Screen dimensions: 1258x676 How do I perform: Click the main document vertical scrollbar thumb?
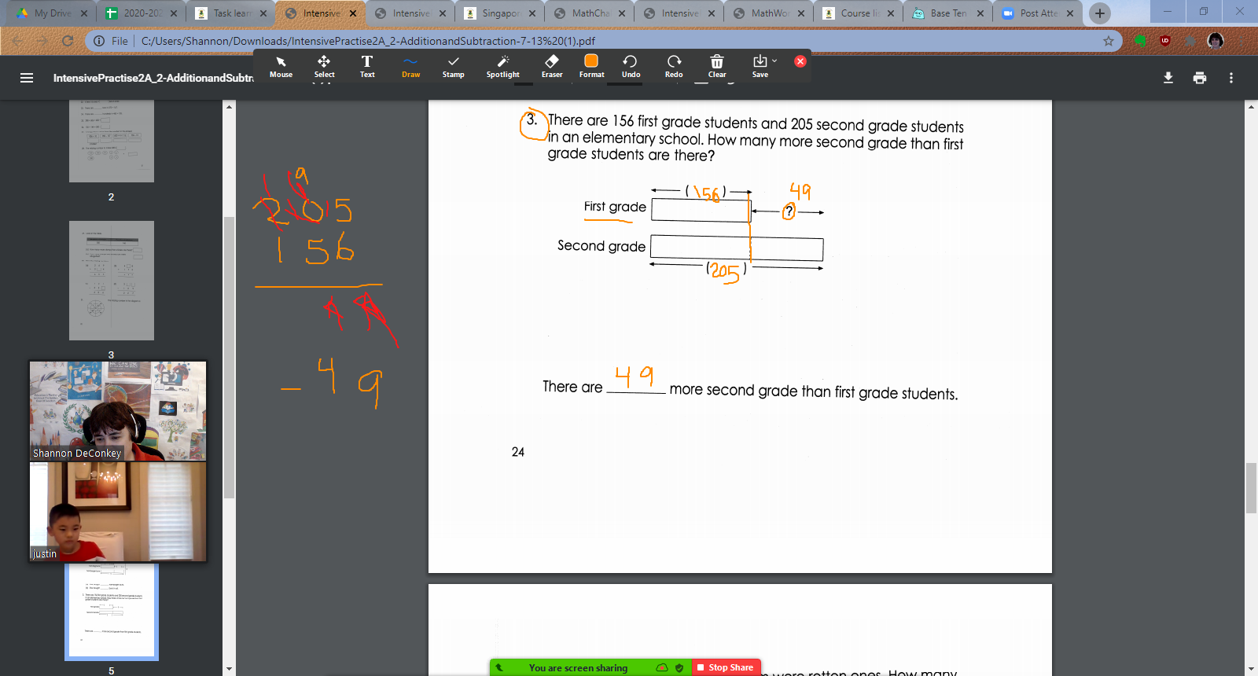(1251, 488)
